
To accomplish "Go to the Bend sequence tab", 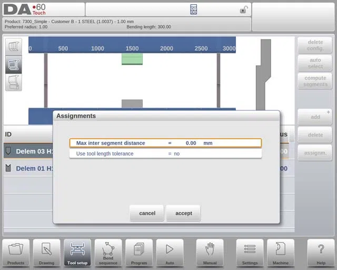I will point(108,253).
